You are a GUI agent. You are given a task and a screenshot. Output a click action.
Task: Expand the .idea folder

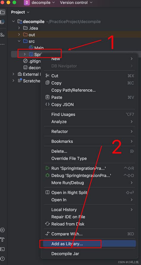pos(19,28)
